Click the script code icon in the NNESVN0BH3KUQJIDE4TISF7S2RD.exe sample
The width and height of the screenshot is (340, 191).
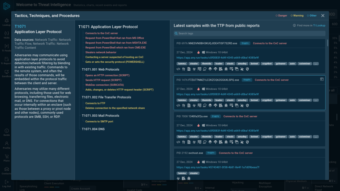[x=178, y=69]
